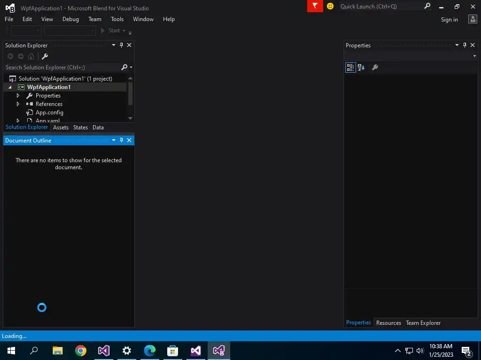Screen dimensions: 481x360
Task: Click the red notifications flag icon
Action: tap(315, 6)
